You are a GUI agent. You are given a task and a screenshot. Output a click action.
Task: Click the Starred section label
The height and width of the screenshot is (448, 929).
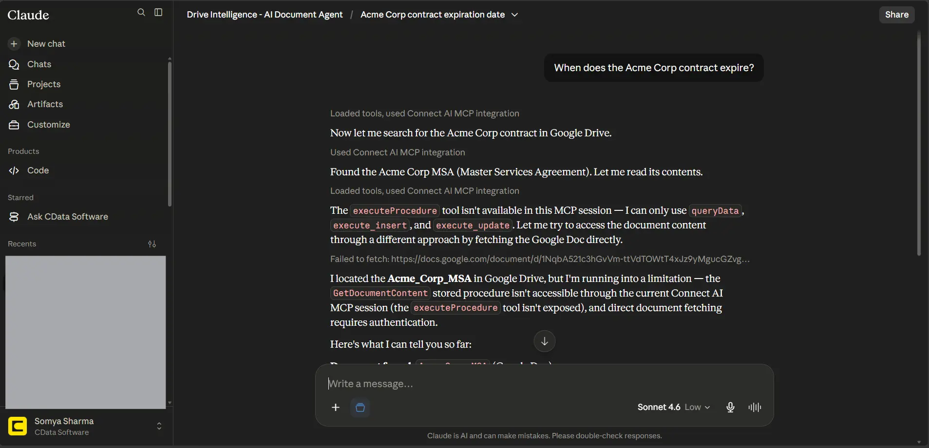pos(20,198)
